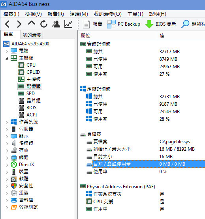Refresh the current page with the circular arrow
The image size is (205, 219).
44,24
